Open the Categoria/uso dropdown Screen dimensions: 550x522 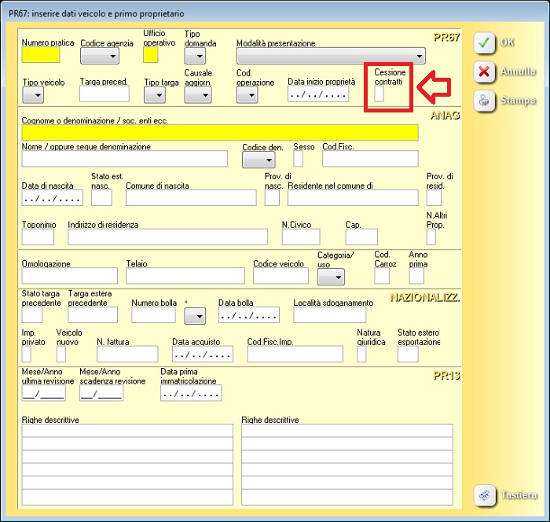(x=330, y=276)
